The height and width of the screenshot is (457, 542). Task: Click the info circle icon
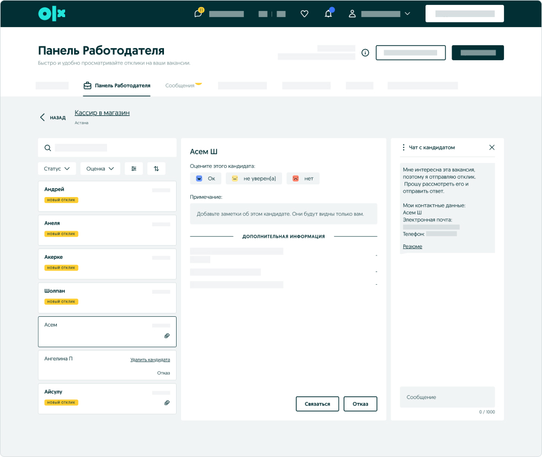click(x=365, y=52)
